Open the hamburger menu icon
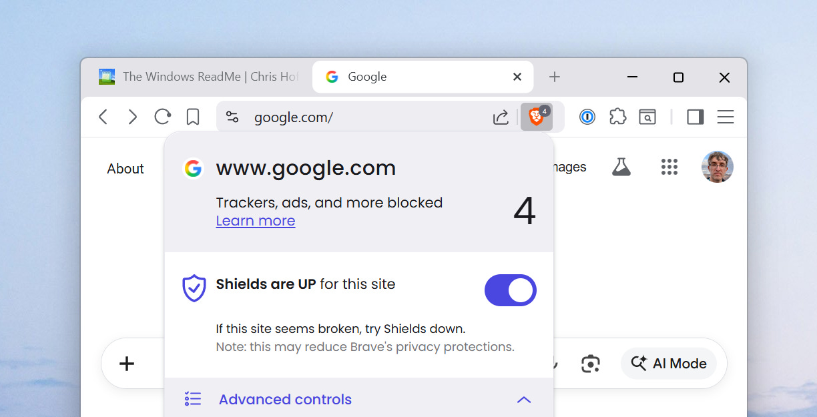The height and width of the screenshot is (417, 817). pyautogui.click(x=726, y=117)
